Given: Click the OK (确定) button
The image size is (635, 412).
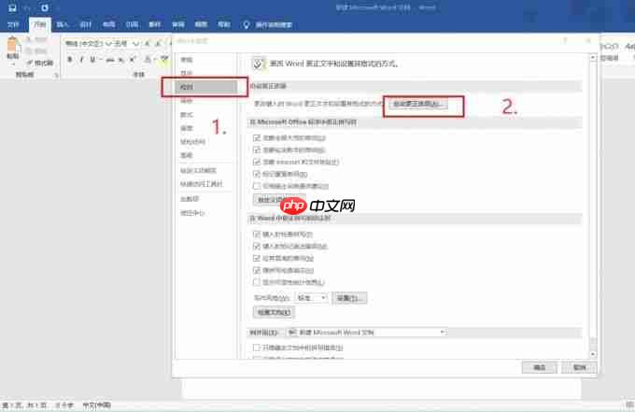Looking at the screenshot, I should [x=539, y=367].
